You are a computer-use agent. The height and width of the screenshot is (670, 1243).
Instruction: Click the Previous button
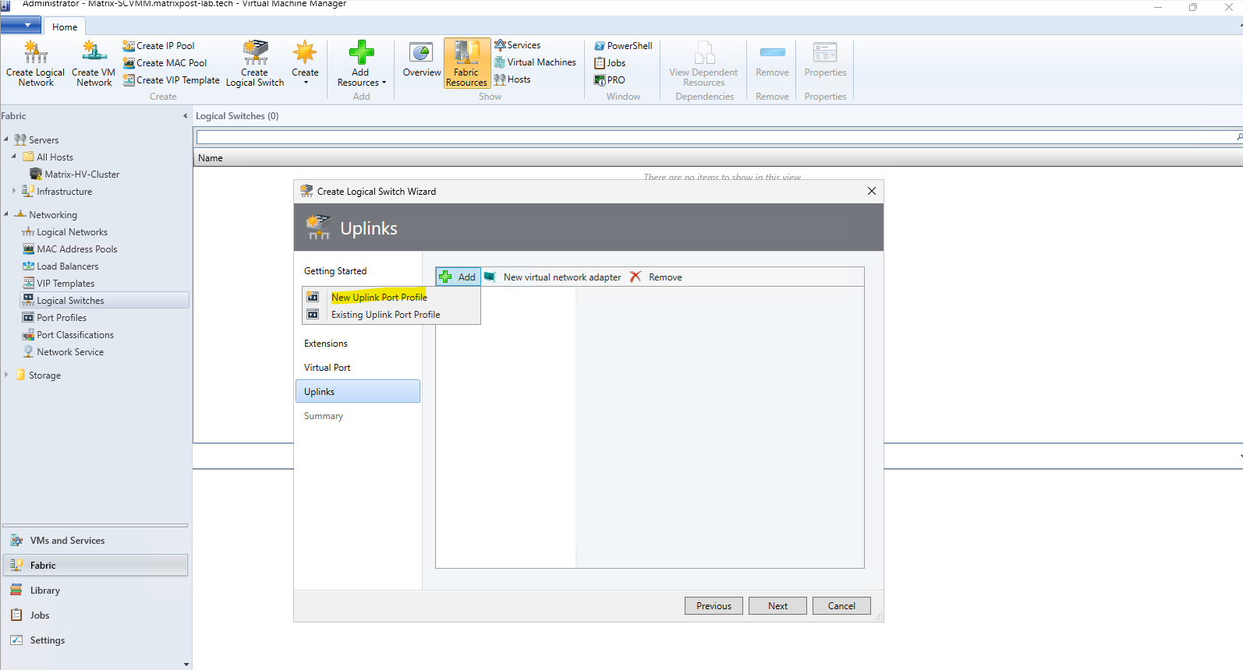(714, 605)
